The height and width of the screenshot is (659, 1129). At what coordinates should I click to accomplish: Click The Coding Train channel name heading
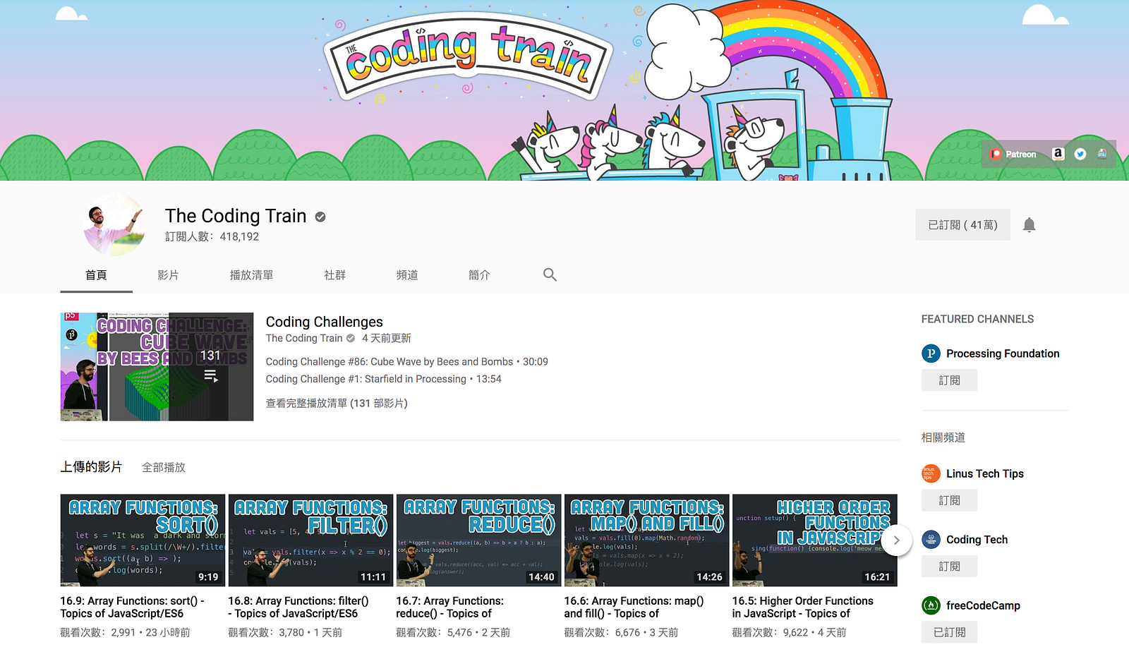236,216
